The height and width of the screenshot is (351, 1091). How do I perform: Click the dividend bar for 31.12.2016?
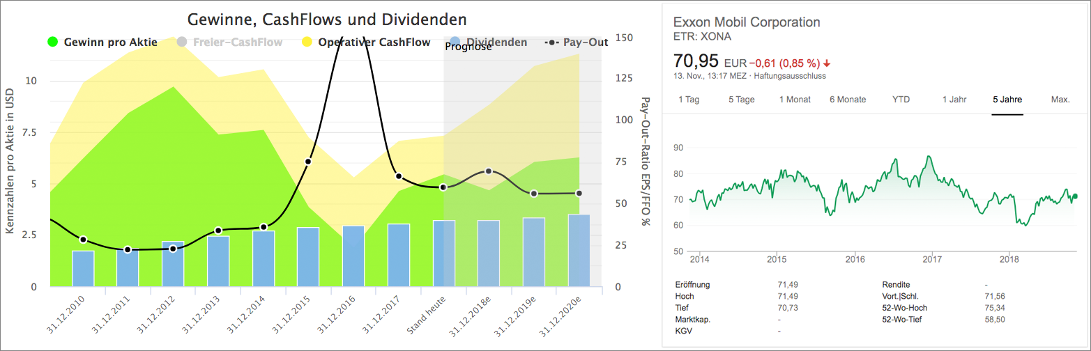click(x=353, y=256)
